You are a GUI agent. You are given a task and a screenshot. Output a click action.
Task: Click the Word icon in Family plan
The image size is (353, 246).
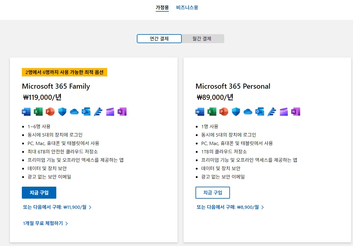26,112
